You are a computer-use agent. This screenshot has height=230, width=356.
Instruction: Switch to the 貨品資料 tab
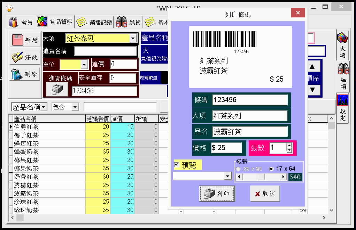(55, 22)
